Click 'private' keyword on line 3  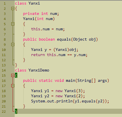[31, 14]
